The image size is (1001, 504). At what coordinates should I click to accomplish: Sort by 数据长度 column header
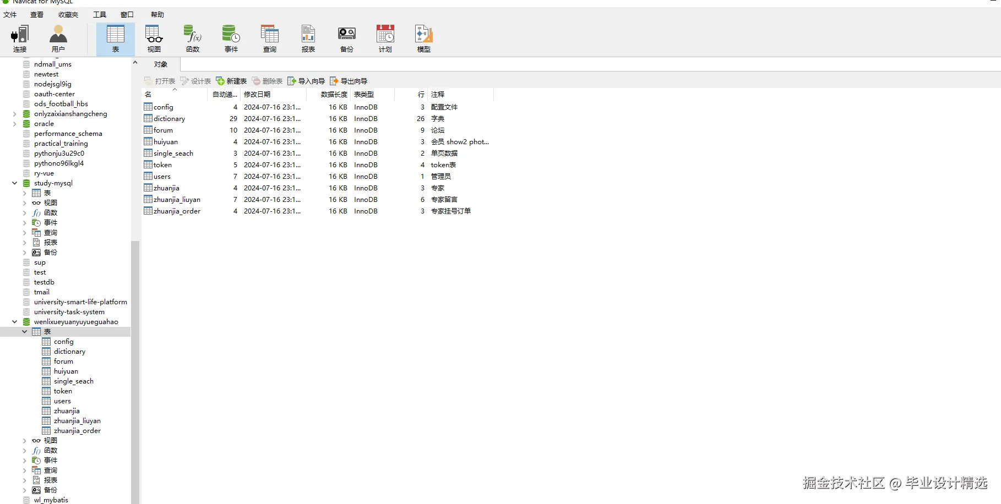pyautogui.click(x=328, y=95)
